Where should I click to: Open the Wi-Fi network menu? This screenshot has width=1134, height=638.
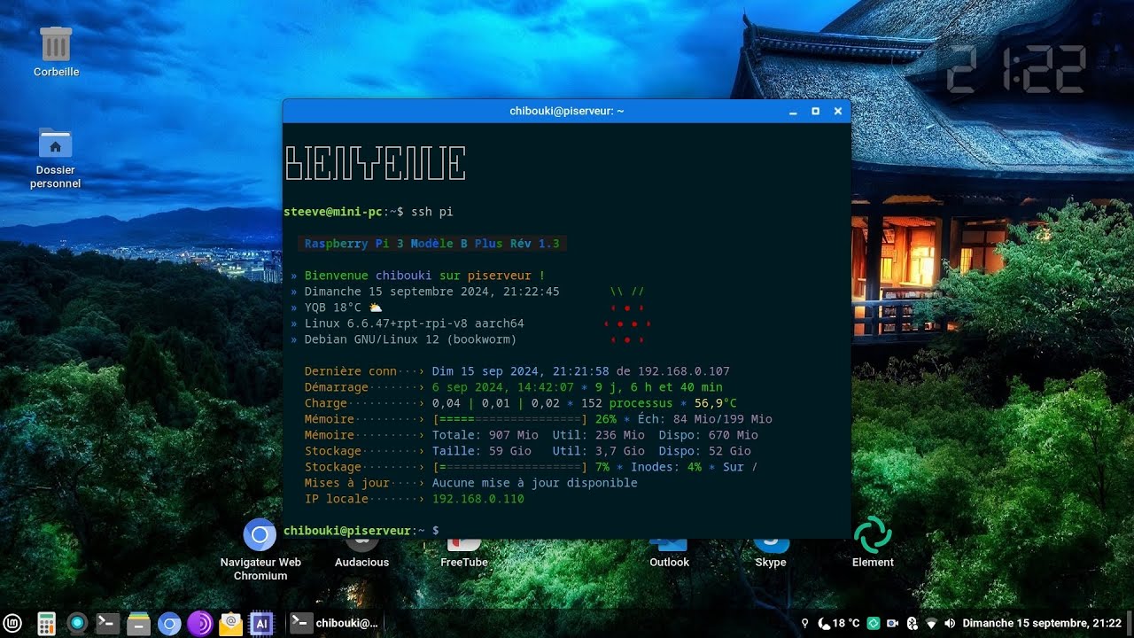coord(931,624)
